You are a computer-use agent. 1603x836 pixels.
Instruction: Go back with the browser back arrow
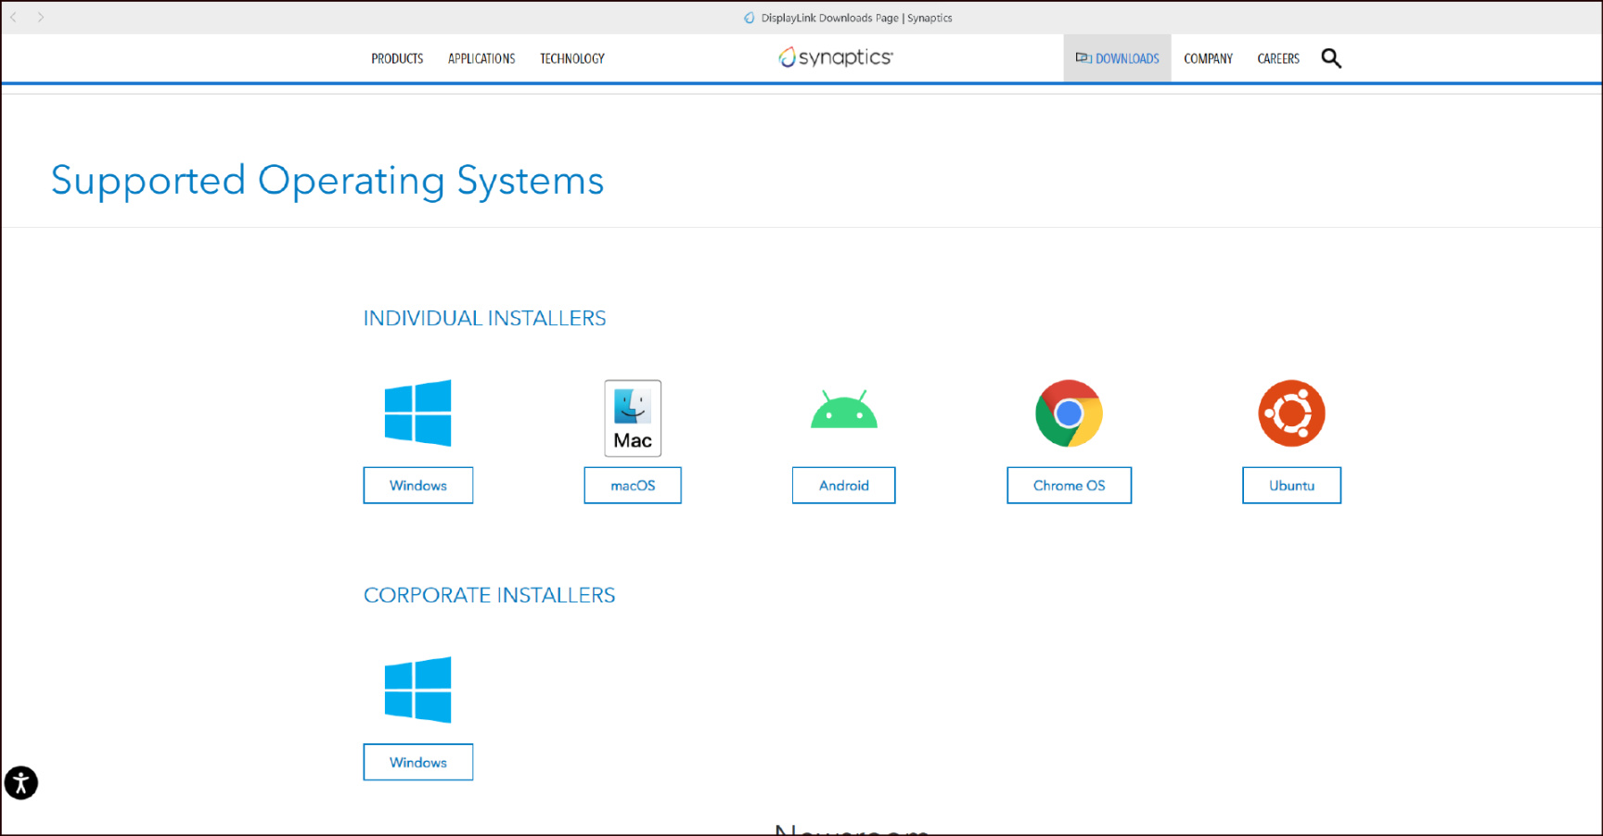[14, 18]
